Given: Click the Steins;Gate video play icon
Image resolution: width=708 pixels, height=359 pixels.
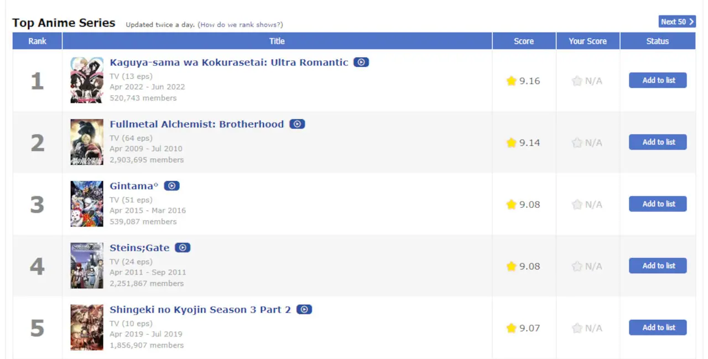Looking at the screenshot, I should (x=183, y=248).
